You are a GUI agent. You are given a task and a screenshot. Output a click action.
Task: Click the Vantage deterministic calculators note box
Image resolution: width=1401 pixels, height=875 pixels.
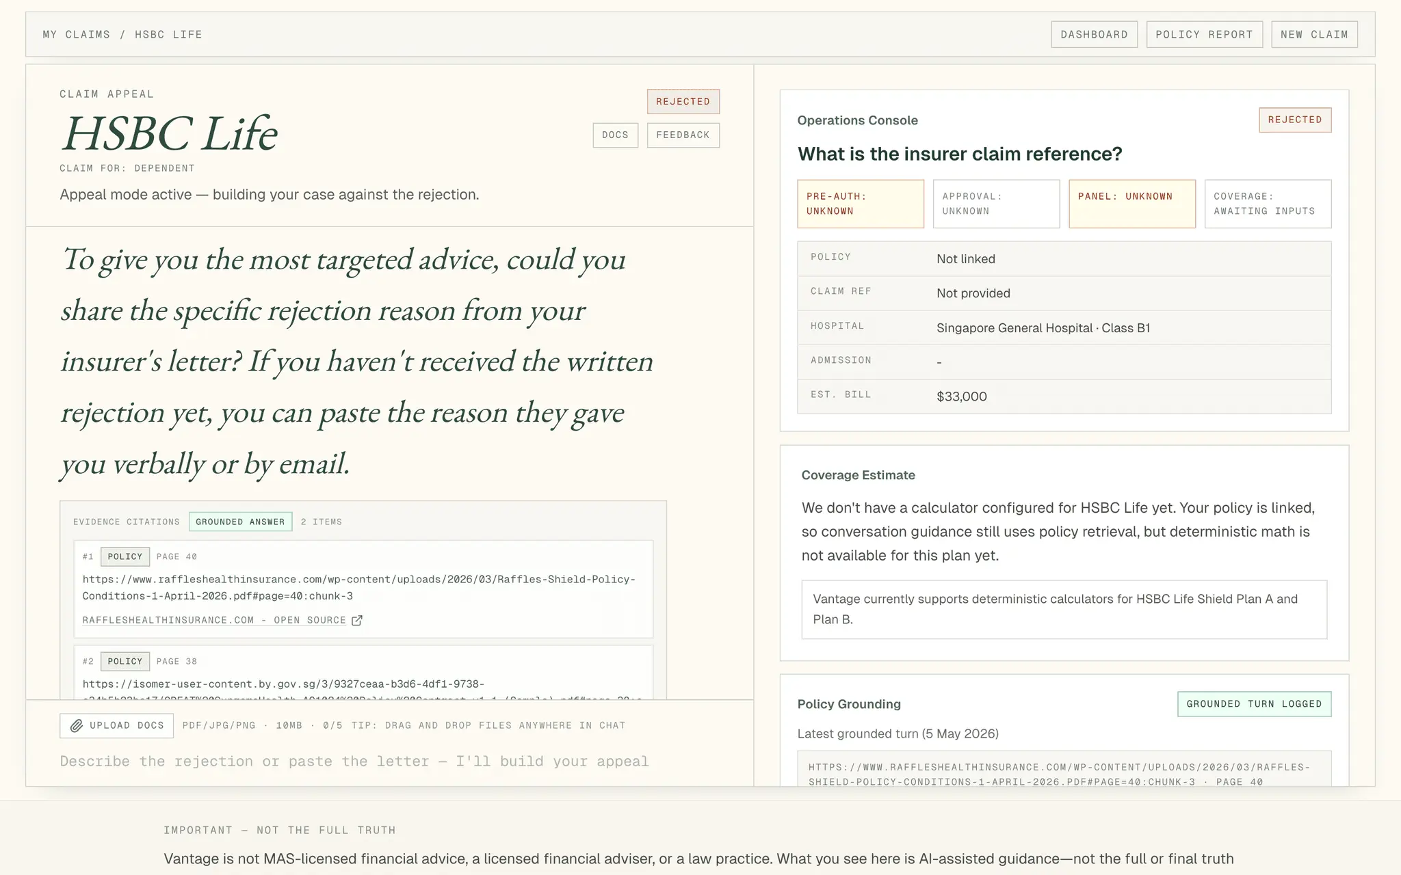tap(1064, 609)
